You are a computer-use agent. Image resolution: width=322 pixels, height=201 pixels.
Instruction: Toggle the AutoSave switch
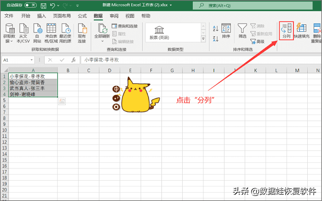(x=31, y=5)
